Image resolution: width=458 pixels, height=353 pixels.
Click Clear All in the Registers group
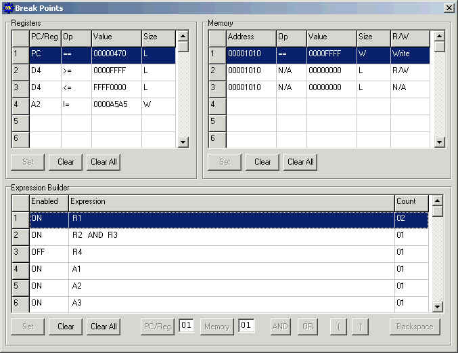click(104, 162)
